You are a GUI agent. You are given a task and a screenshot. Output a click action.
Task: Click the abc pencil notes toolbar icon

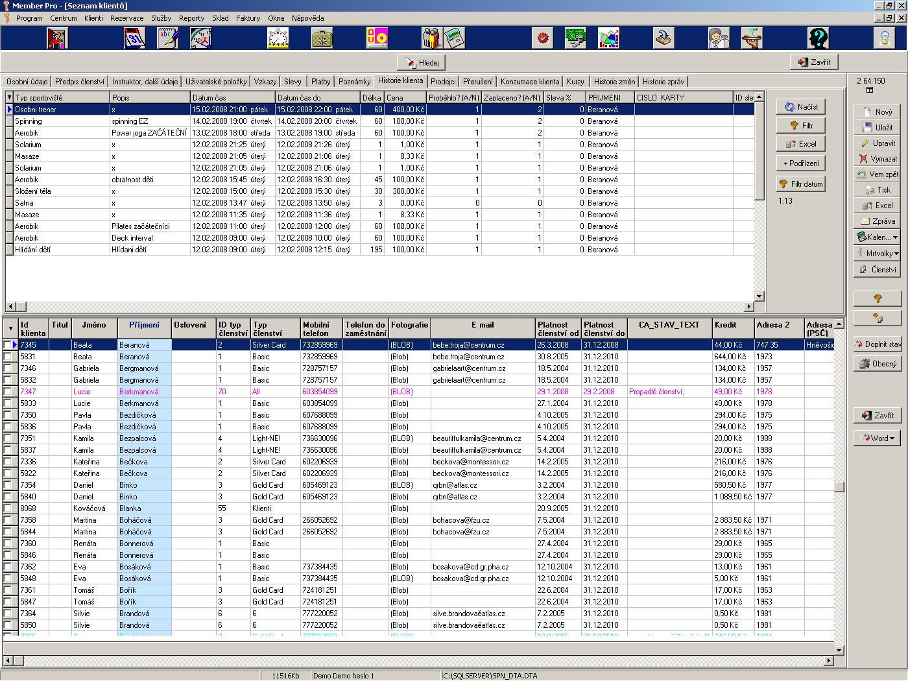(168, 38)
